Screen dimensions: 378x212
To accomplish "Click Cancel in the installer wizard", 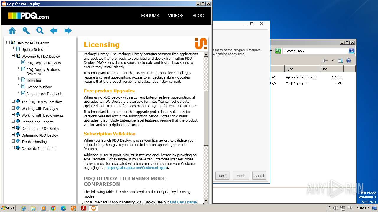I will tap(259, 176).
